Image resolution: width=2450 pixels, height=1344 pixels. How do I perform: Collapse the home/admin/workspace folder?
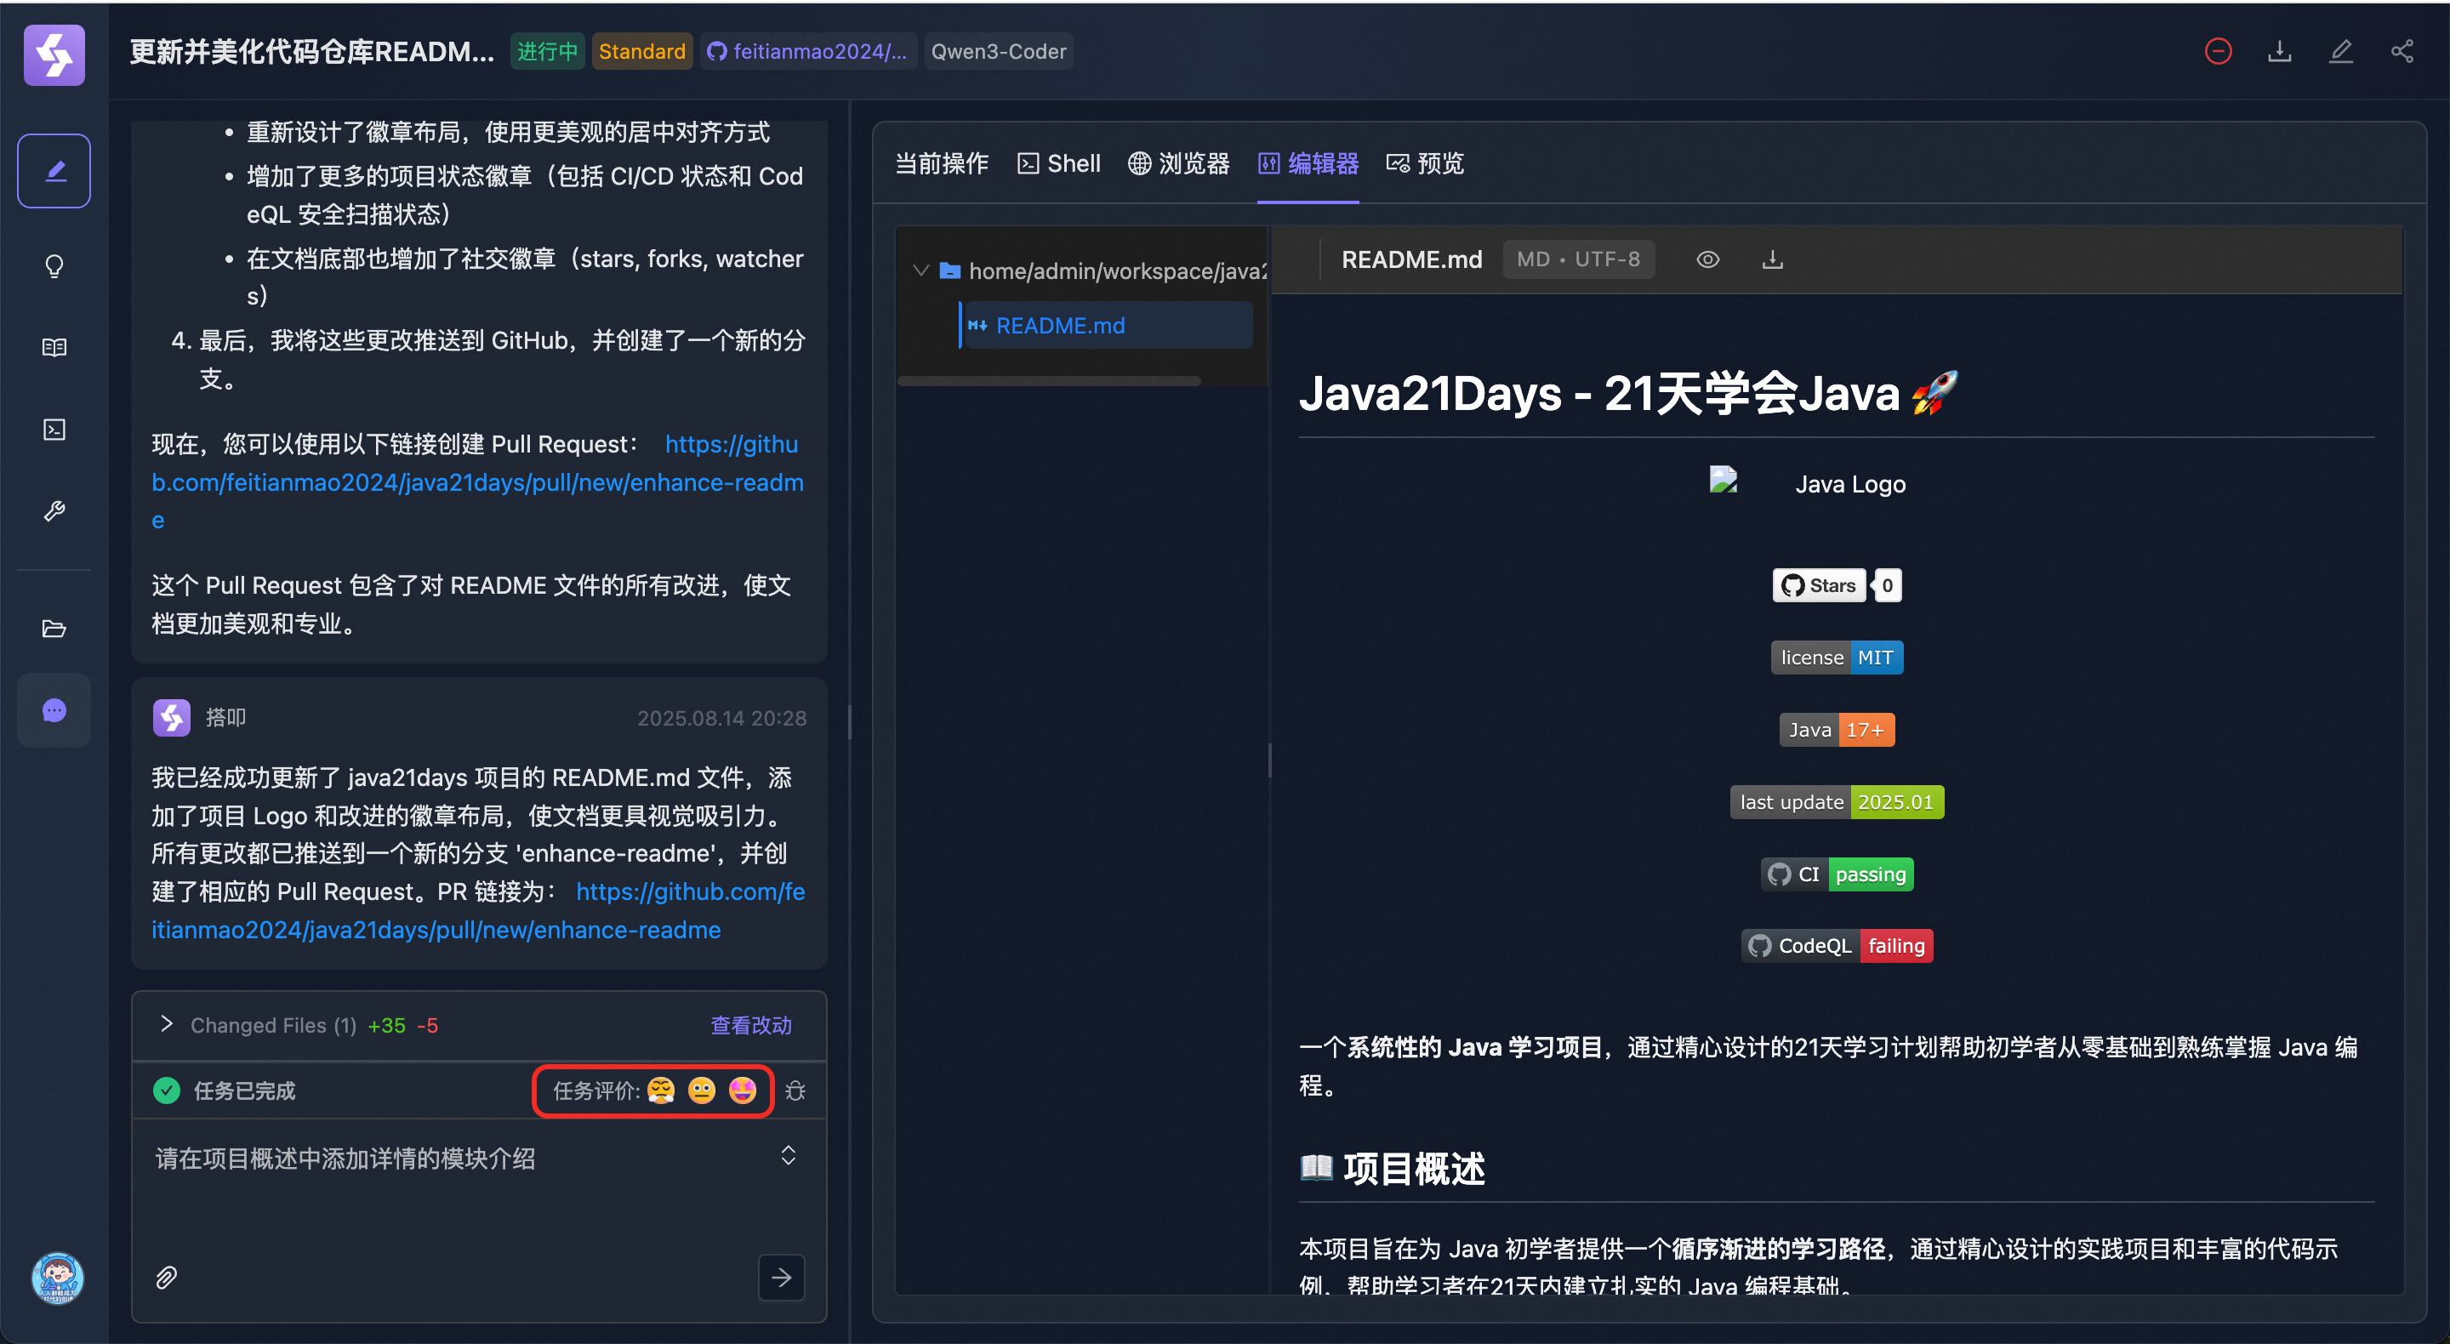pos(920,271)
